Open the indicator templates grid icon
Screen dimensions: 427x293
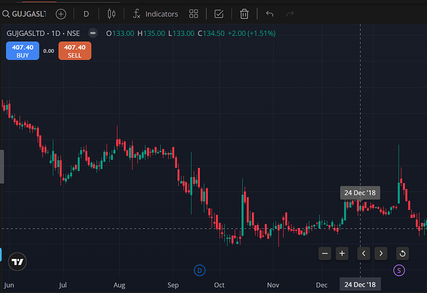click(x=194, y=14)
